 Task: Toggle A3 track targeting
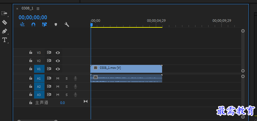[39, 95]
